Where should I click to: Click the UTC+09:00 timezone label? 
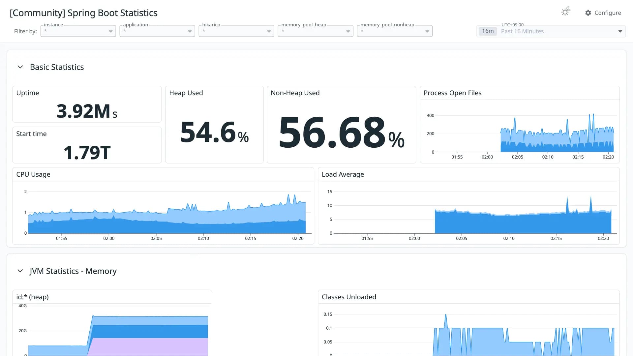[x=512, y=25]
